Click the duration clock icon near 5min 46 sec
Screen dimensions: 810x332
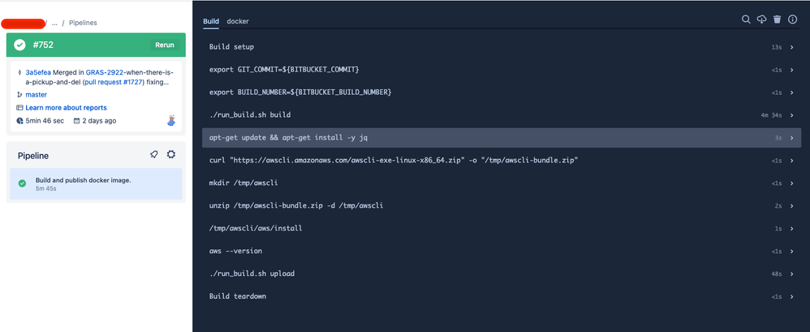point(19,121)
